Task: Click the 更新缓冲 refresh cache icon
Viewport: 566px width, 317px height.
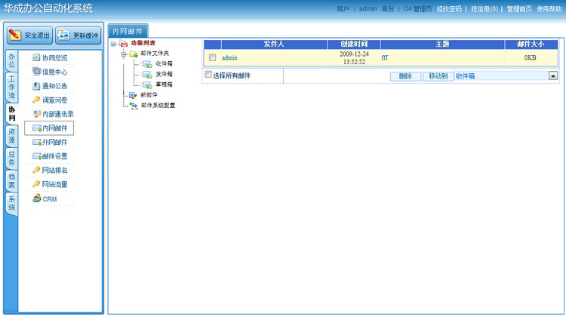Action: click(x=64, y=35)
